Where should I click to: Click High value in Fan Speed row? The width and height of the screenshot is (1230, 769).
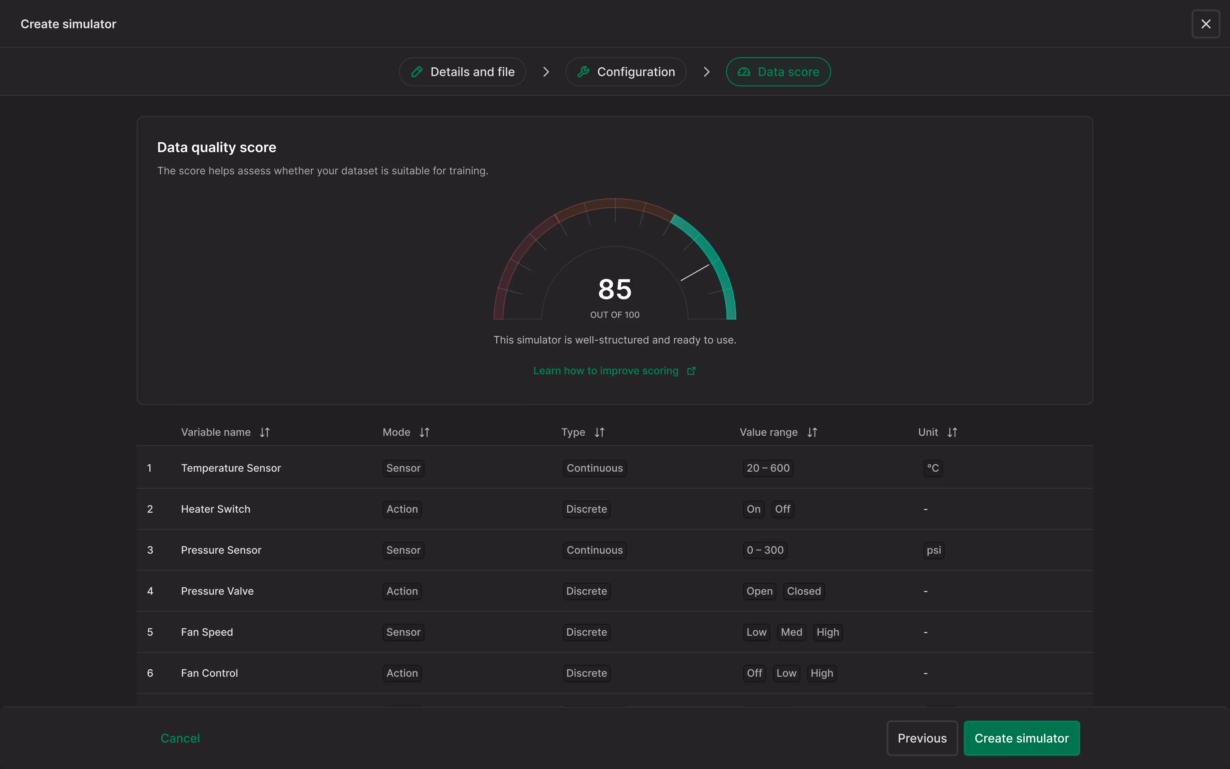[828, 632]
